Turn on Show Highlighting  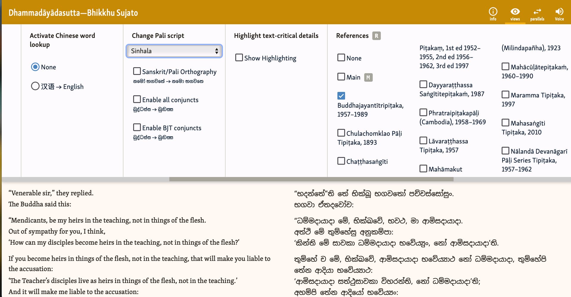coord(239,58)
